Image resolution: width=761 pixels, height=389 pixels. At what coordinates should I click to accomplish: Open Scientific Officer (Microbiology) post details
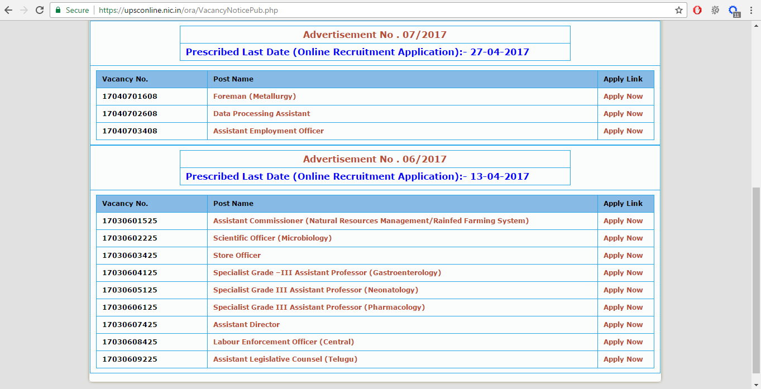pyautogui.click(x=272, y=238)
